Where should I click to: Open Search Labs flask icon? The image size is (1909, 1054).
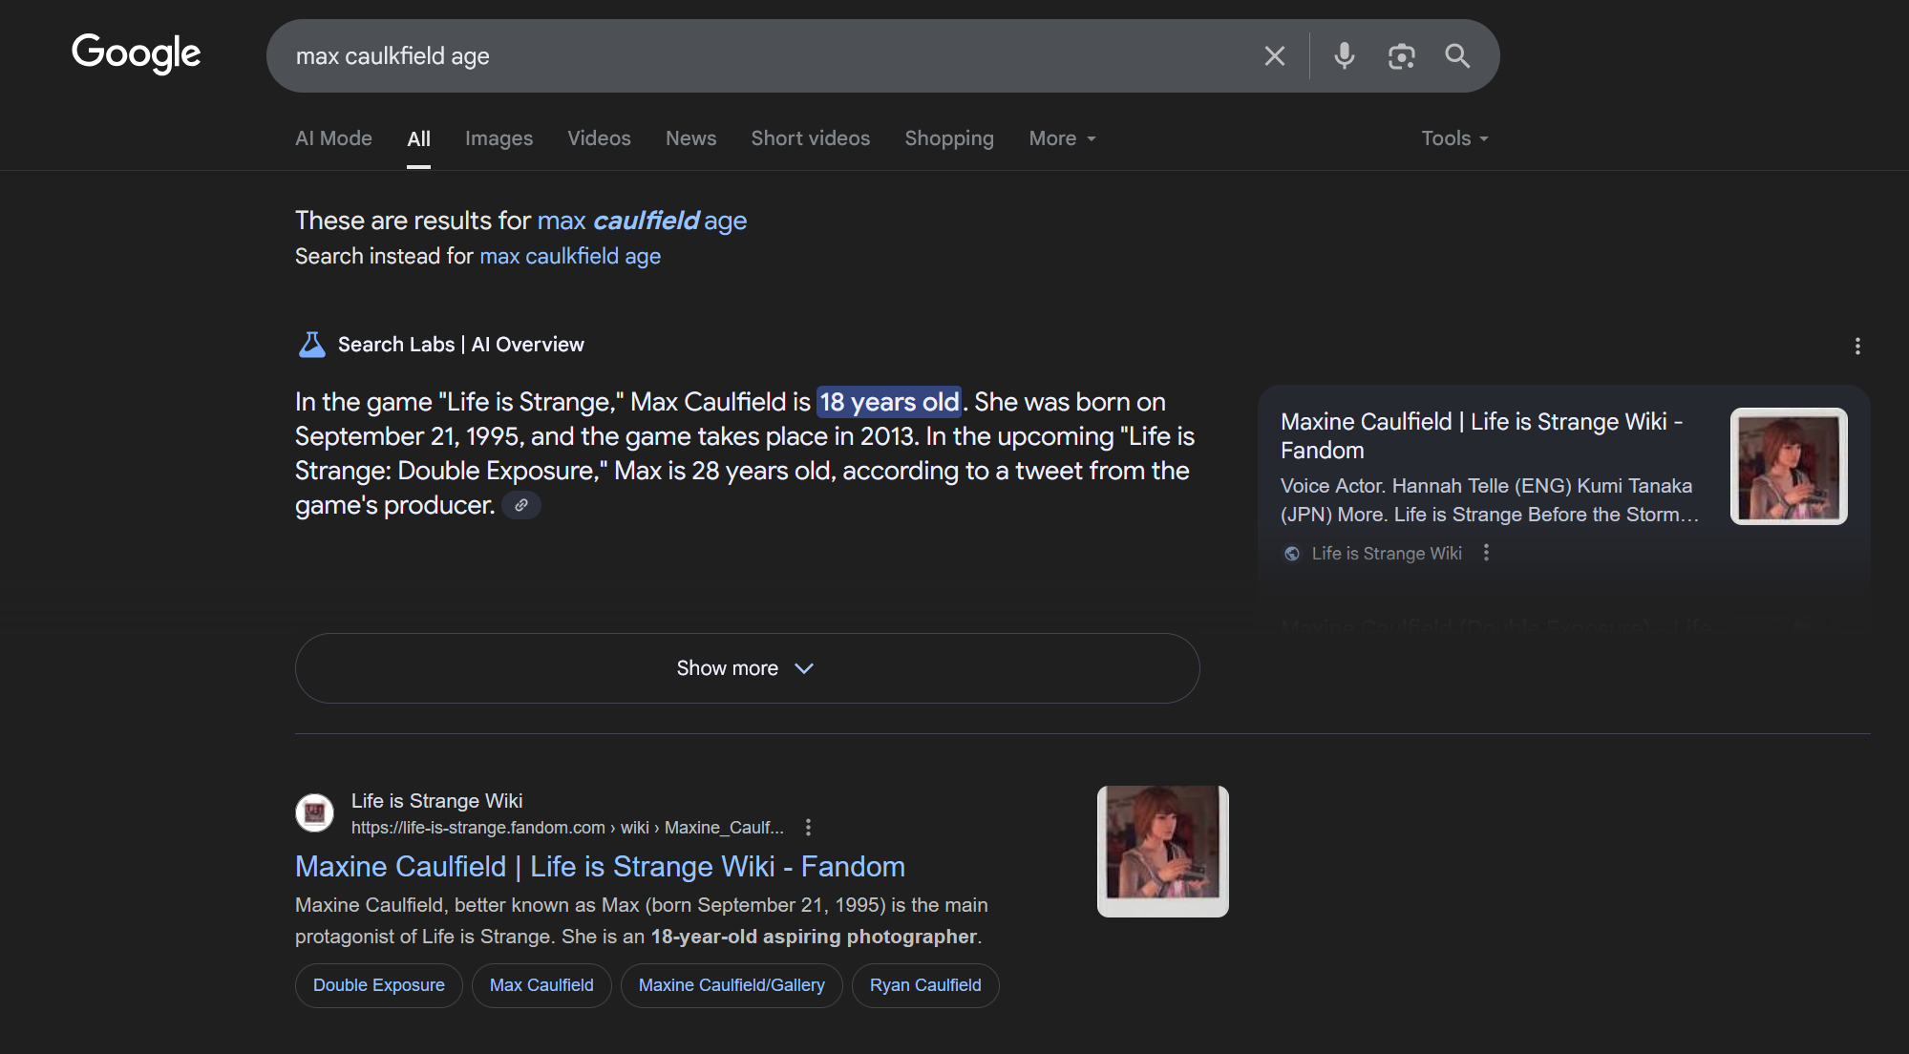pos(312,345)
